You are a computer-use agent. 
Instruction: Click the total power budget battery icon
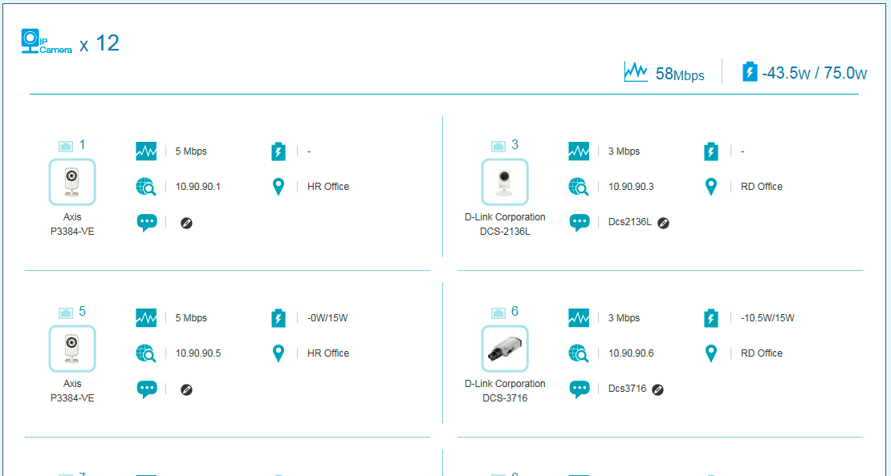click(x=749, y=72)
